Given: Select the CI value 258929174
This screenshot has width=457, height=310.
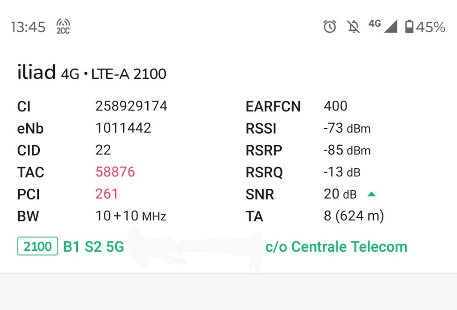Looking at the screenshot, I should (131, 106).
